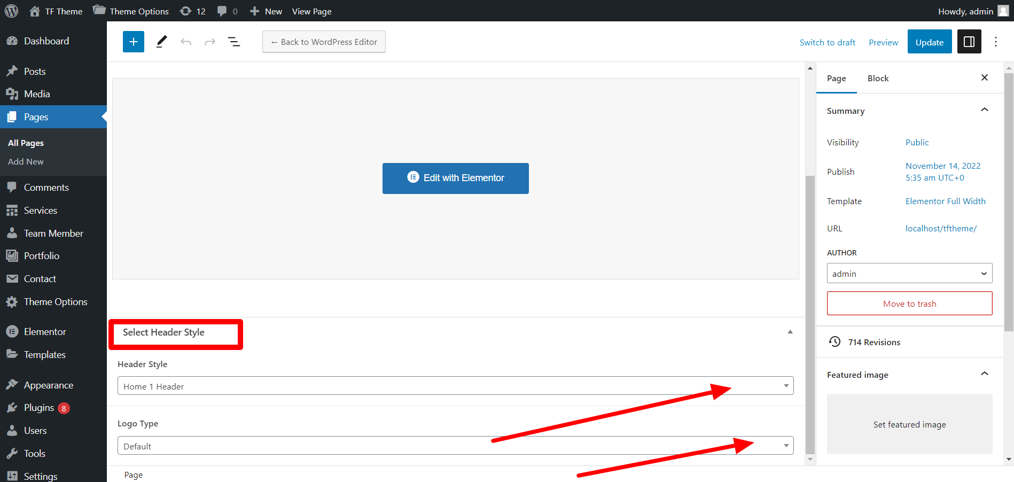Open the Logo Type dropdown
This screenshot has width=1014, height=482.
pyautogui.click(x=455, y=446)
